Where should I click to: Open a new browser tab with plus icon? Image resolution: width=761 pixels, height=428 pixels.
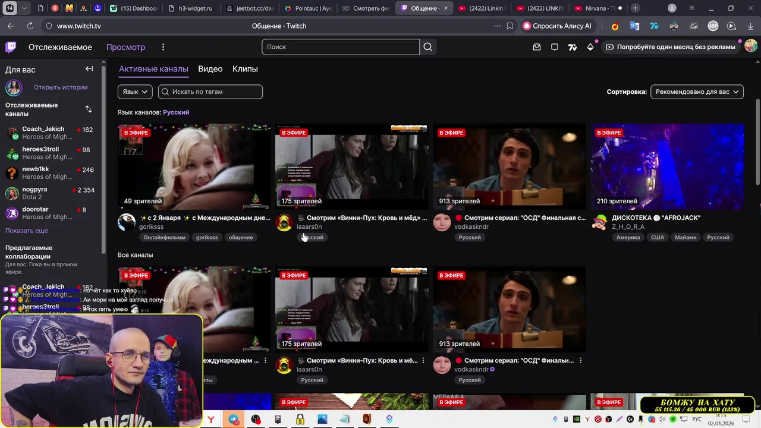click(636, 8)
